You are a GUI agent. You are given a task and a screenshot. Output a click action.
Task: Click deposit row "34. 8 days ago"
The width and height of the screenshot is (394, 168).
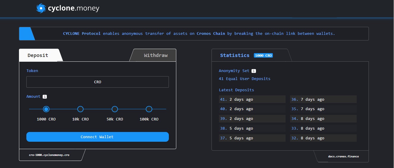[x=323, y=119]
